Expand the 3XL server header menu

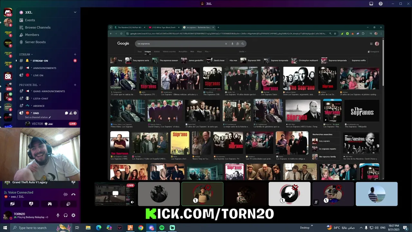(75, 12)
